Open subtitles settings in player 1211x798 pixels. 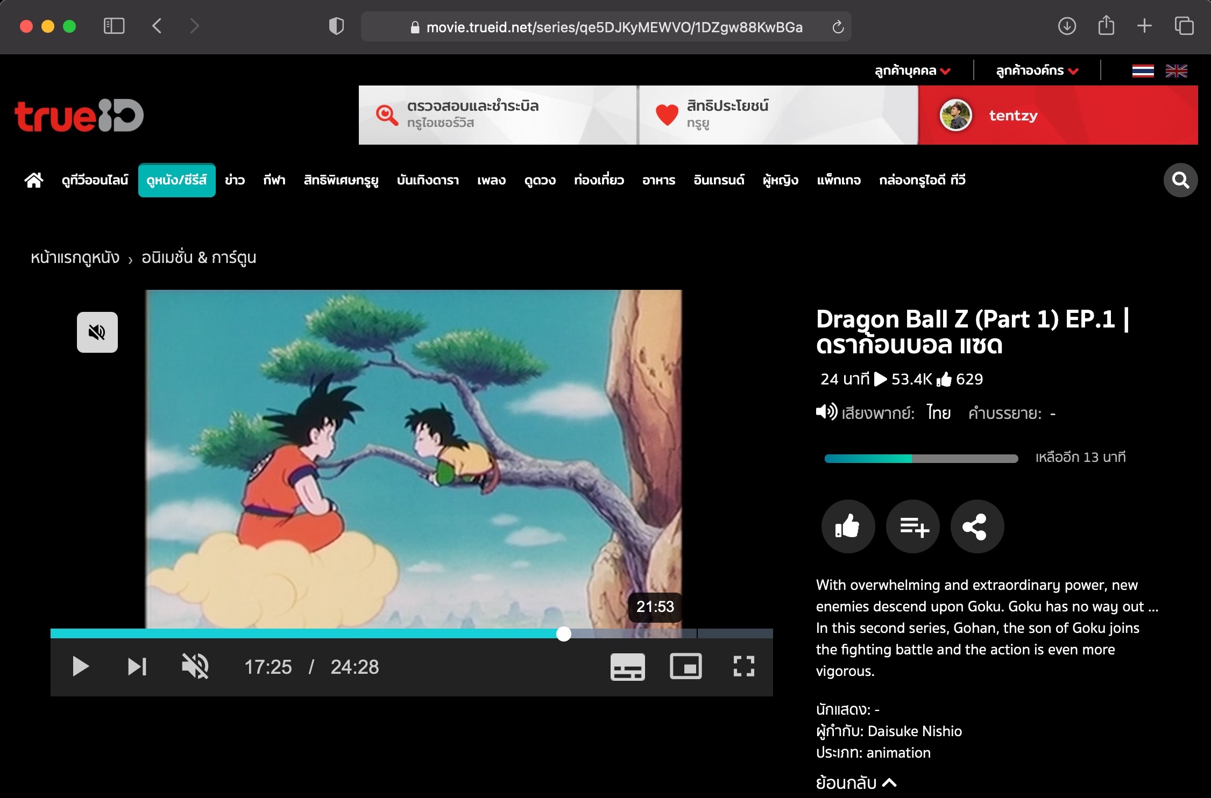pyautogui.click(x=627, y=667)
